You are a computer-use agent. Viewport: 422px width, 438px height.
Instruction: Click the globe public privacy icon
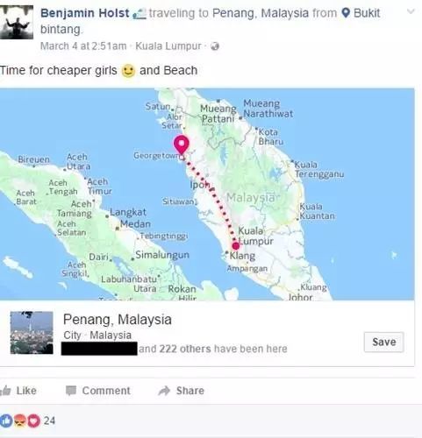(x=215, y=46)
